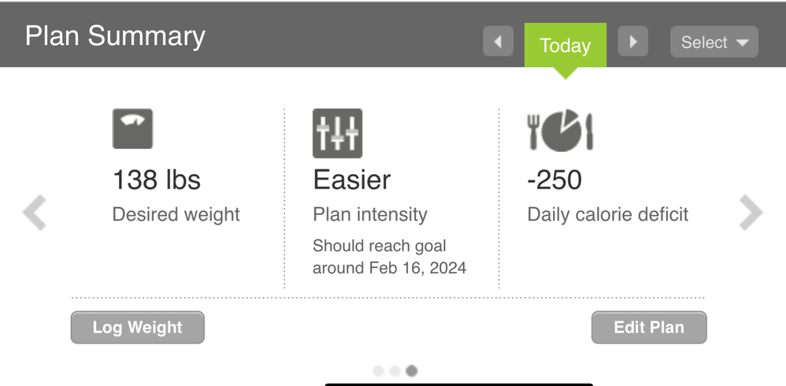Tap the -250 calorie deficit value
This screenshot has width=786, height=386.
[554, 180]
